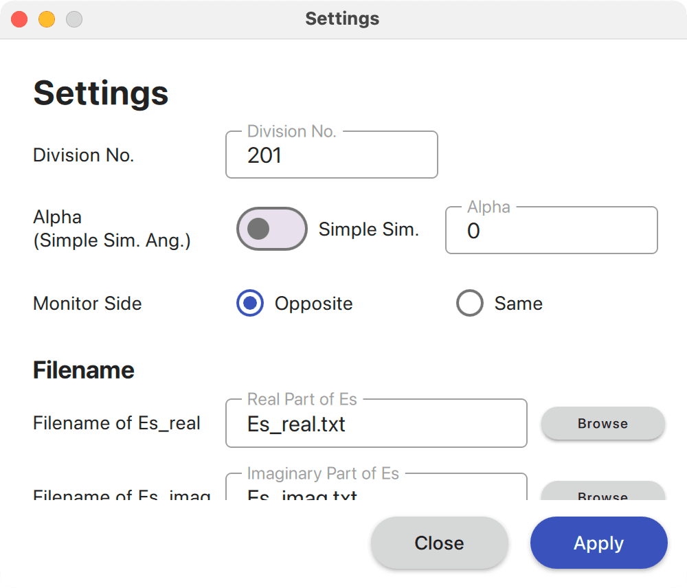Click the Filename section heading
Screen dimensions: 687x588
tap(83, 370)
